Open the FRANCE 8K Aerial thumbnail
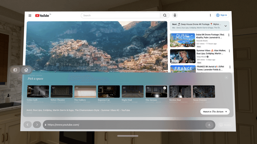The image size is (257, 144). click(x=183, y=69)
